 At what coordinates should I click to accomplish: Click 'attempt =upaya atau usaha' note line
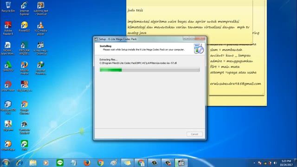pyautogui.click(x=233, y=72)
